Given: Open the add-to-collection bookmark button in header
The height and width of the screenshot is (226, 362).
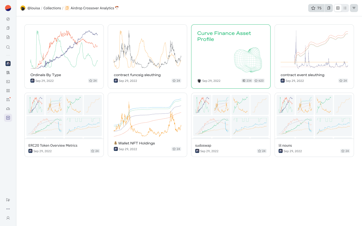Looking at the screenshot, I should click(x=329, y=8).
